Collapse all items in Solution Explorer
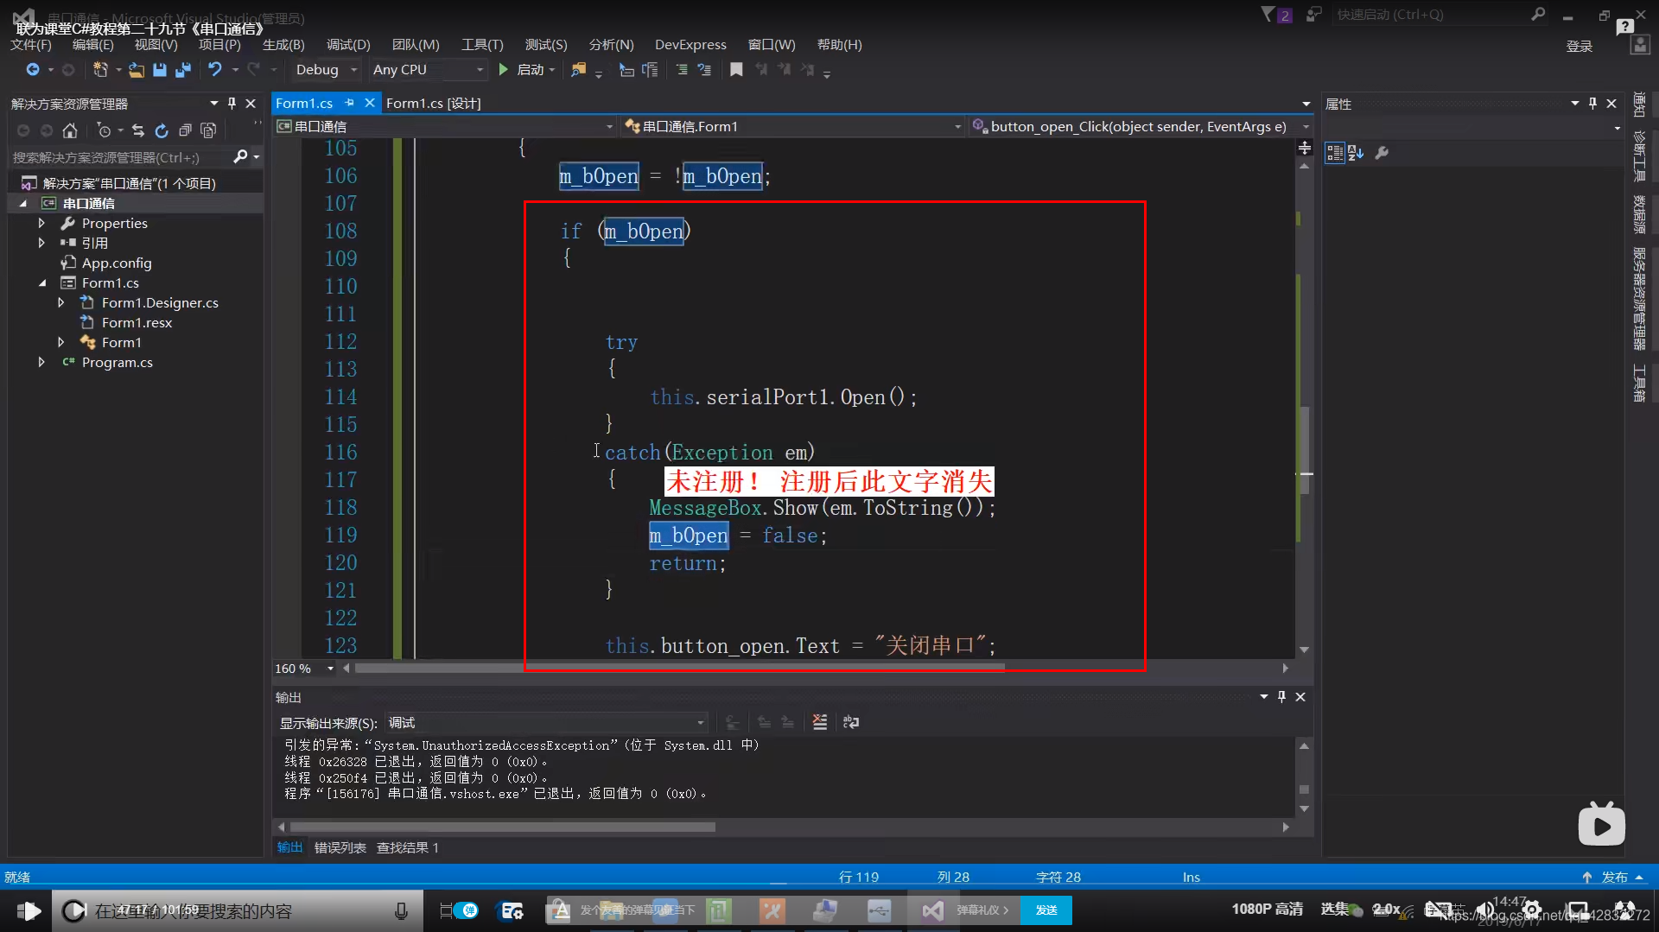 pyautogui.click(x=185, y=130)
